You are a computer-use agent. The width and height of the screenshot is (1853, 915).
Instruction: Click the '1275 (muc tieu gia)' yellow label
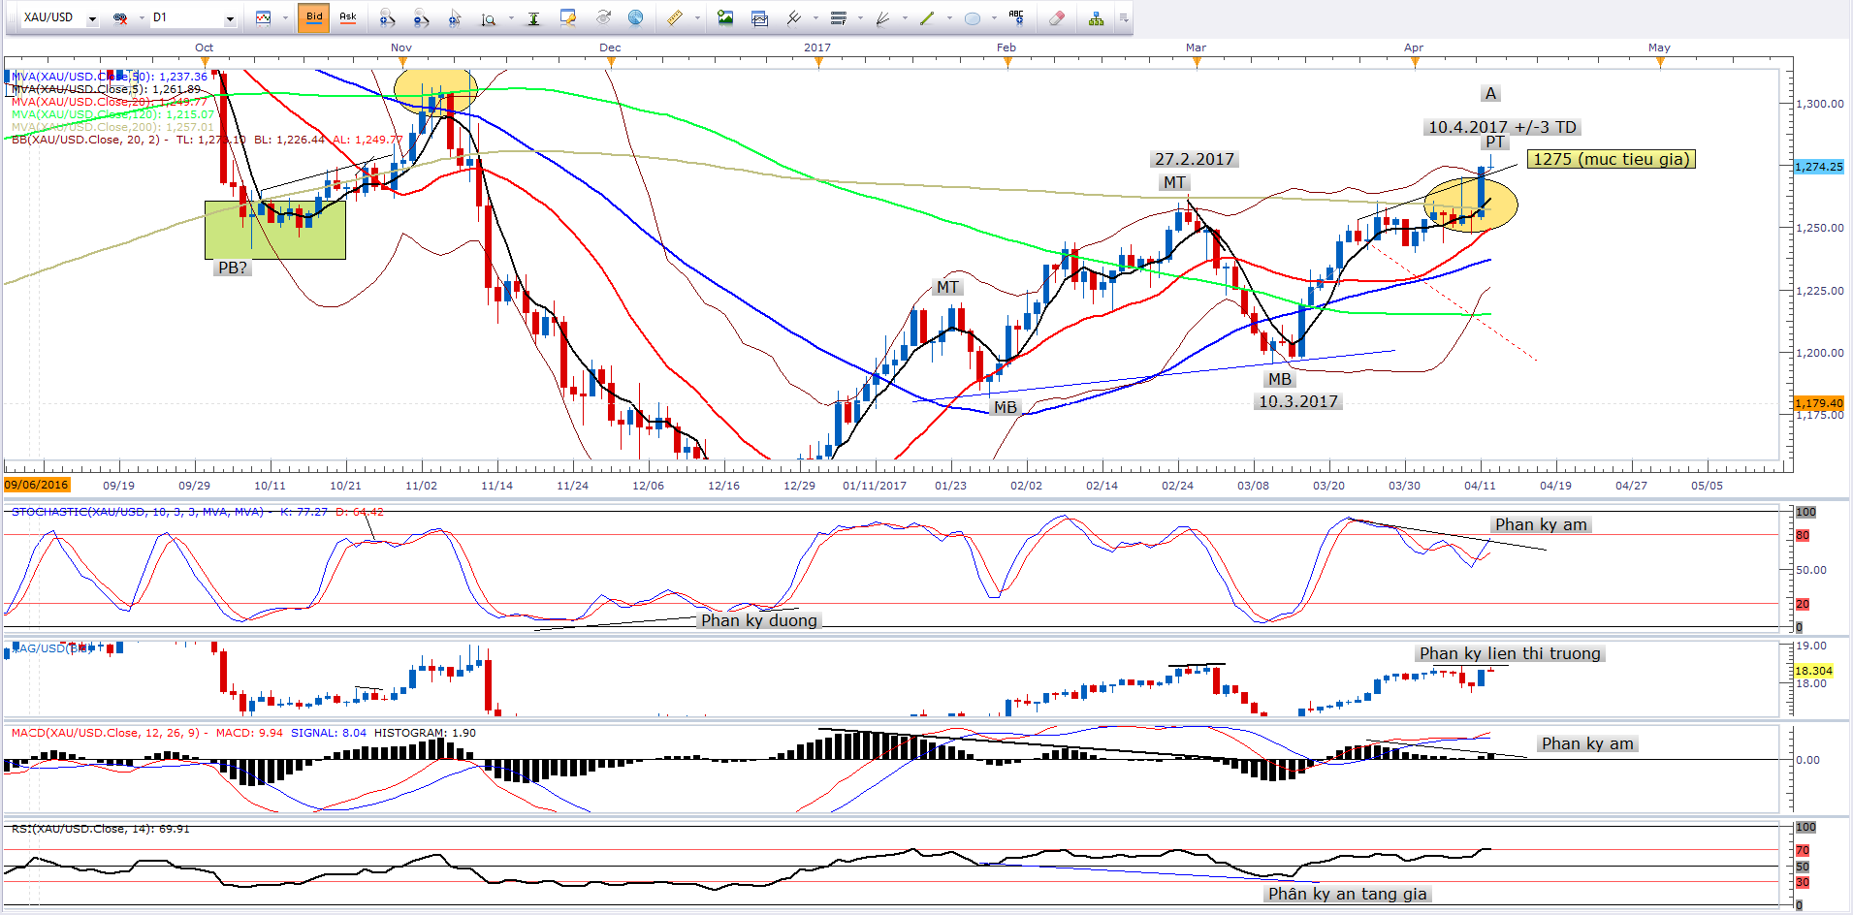[1611, 159]
